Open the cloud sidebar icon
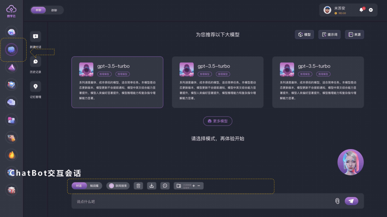This screenshot has width=387, height=217. (11, 102)
